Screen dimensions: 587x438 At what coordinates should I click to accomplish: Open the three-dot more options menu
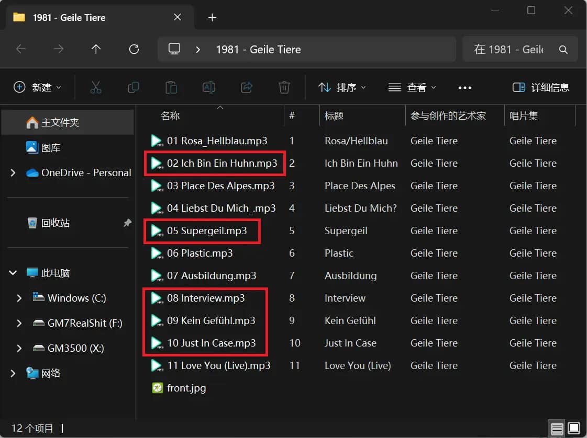point(465,88)
